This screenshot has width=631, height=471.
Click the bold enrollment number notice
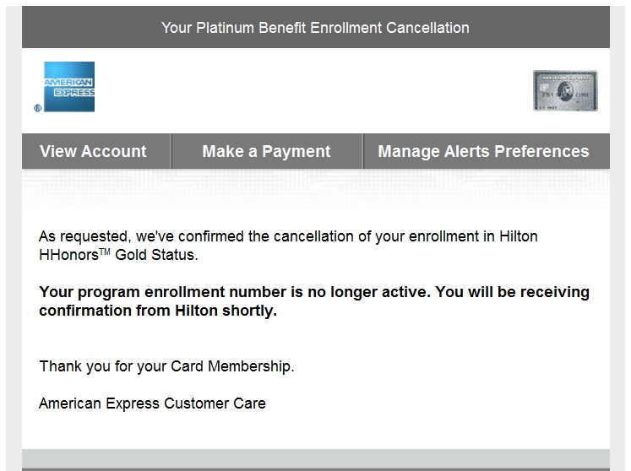(313, 293)
